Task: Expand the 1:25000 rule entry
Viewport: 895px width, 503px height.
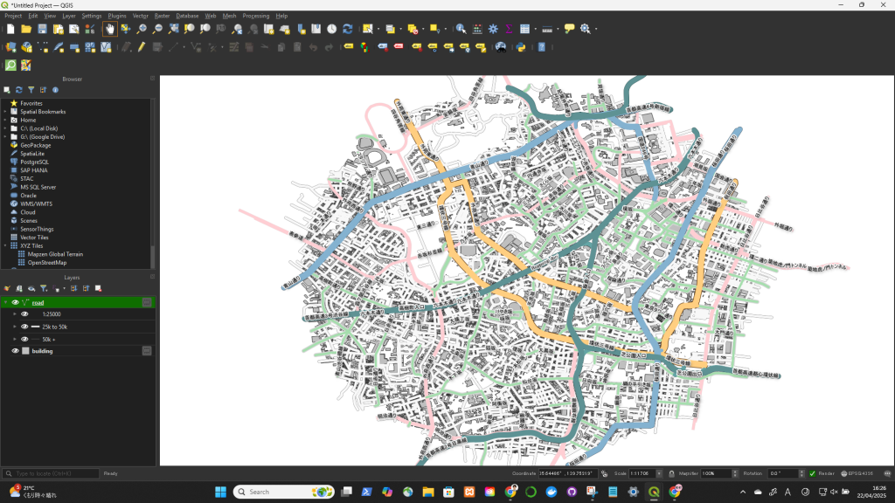Action: [x=15, y=314]
